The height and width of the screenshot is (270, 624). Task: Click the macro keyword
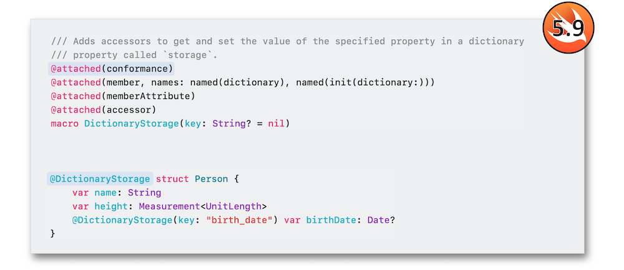tap(64, 124)
